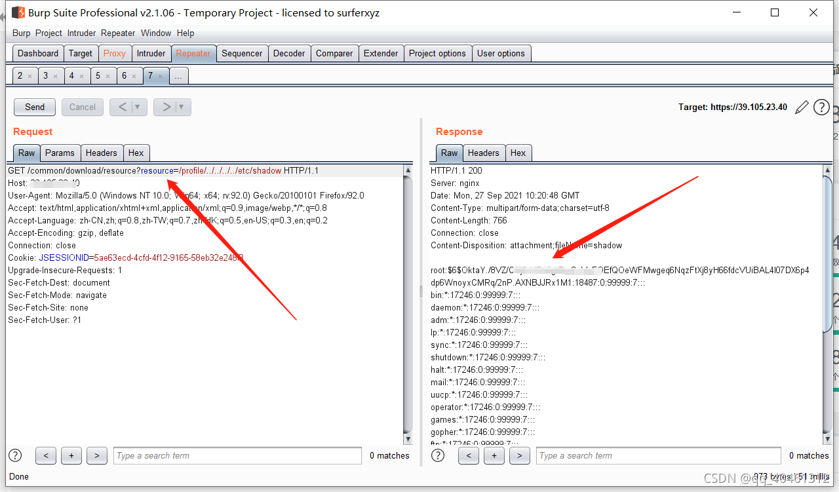This screenshot has height=492, width=839.
Task: Switch to Extender tab
Action: click(x=381, y=54)
